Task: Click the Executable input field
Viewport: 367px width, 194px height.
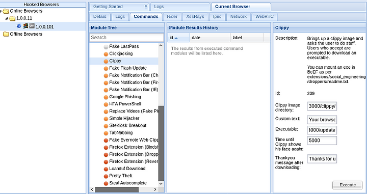Action: coord(322,130)
